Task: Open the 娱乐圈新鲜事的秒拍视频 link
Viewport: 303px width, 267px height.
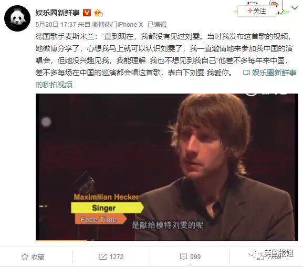Action: pos(274,73)
